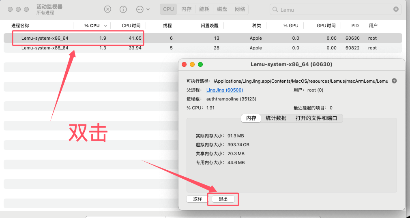Reveal executable path with arrow icon
410x218 pixels.
point(394,81)
